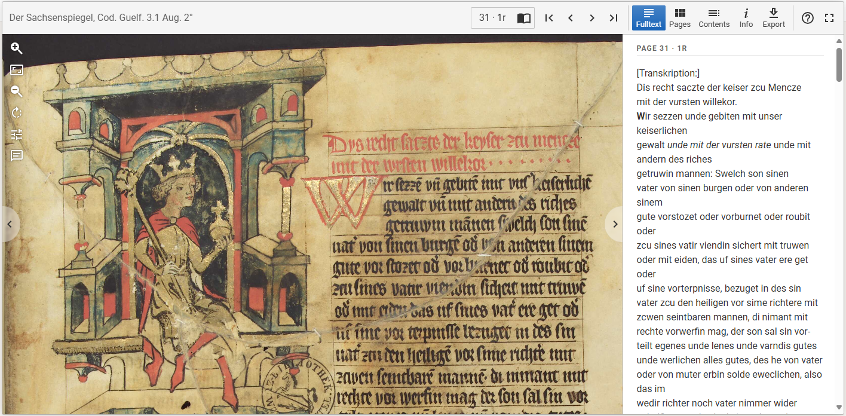Click the fit-to-view reset zoom icon
The image size is (846, 416).
pos(17,70)
